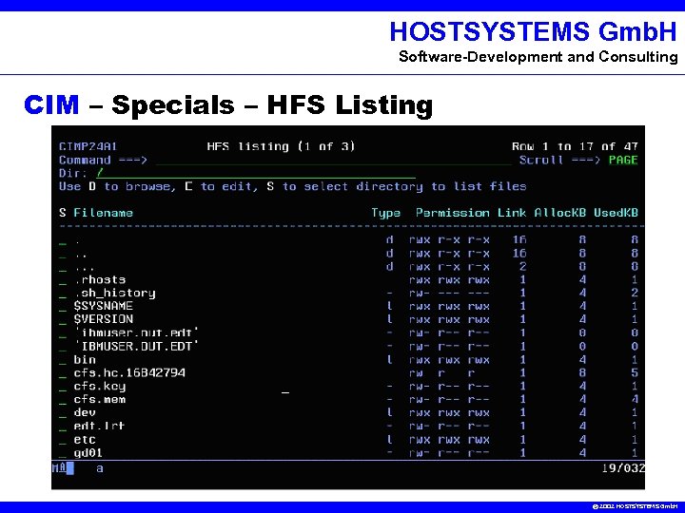Click the type letter l in the dev row
The height and width of the screenshot is (513, 685).
coord(390,412)
